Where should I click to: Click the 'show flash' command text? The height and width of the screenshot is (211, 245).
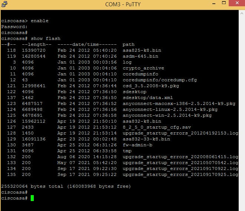tap(46, 38)
